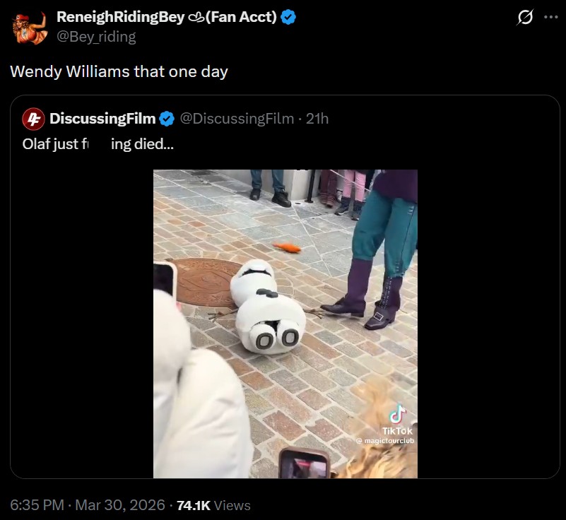Click the Grok icon on the tweet
This screenshot has width=566, height=520.
click(x=524, y=18)
